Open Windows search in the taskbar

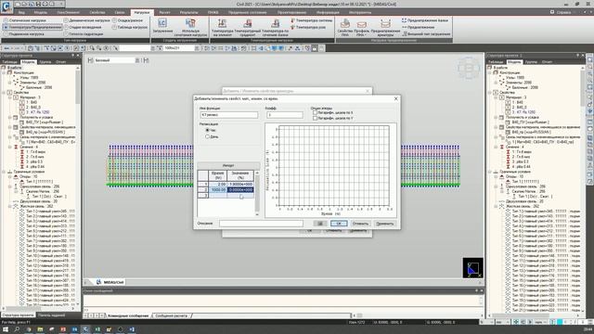click(17, 329)
